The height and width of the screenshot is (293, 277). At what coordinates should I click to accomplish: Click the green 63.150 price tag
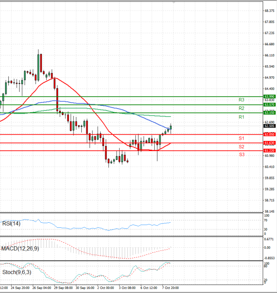(x=270, y=113)
